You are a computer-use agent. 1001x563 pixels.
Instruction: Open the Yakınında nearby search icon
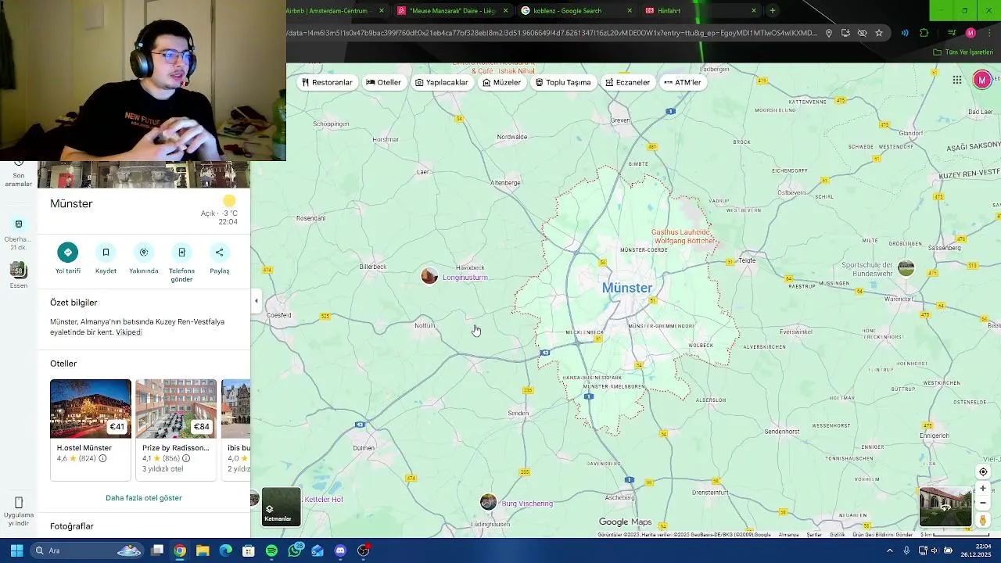point(144,253)
